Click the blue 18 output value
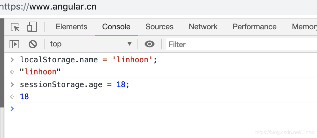Screen dimensions: 317x138 tap(25, 96)
